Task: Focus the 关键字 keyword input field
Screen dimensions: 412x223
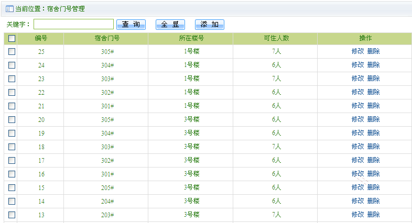Action: (73, 24)
